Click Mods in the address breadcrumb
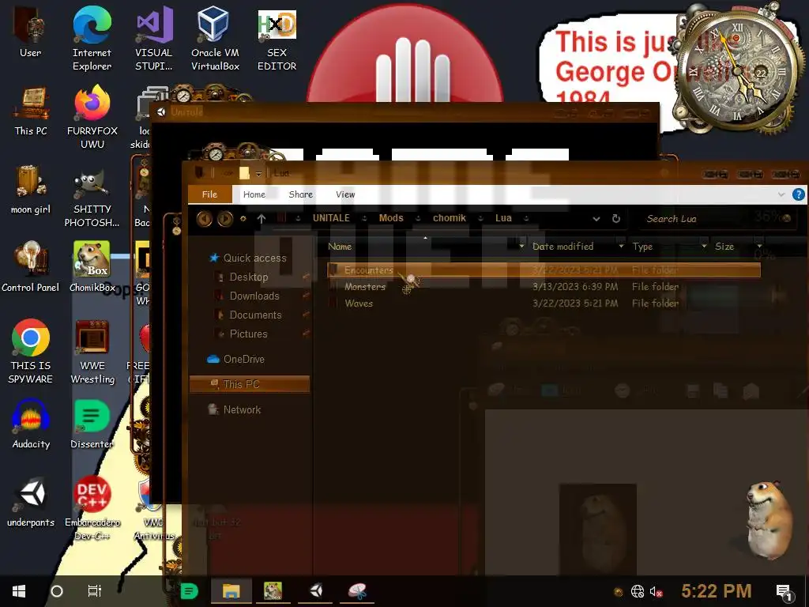Viewport: 809px width, 607px height. pos(391,218)
